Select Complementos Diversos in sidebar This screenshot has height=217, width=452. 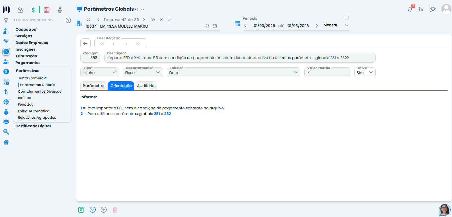(x=40, y=91)
